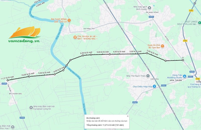Select the Nhà Thờ Rạch Thiên church pin
201x130 pixels.
148,76
